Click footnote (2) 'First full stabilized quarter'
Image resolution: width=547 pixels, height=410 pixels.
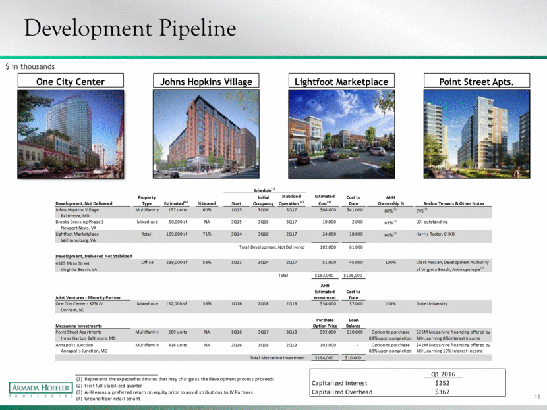click(x=109, y=386)
